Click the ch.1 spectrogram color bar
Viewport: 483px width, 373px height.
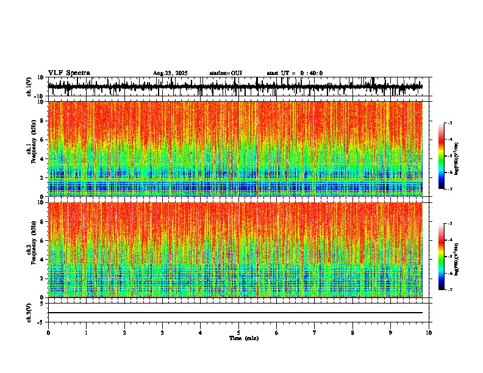(442, 156)
